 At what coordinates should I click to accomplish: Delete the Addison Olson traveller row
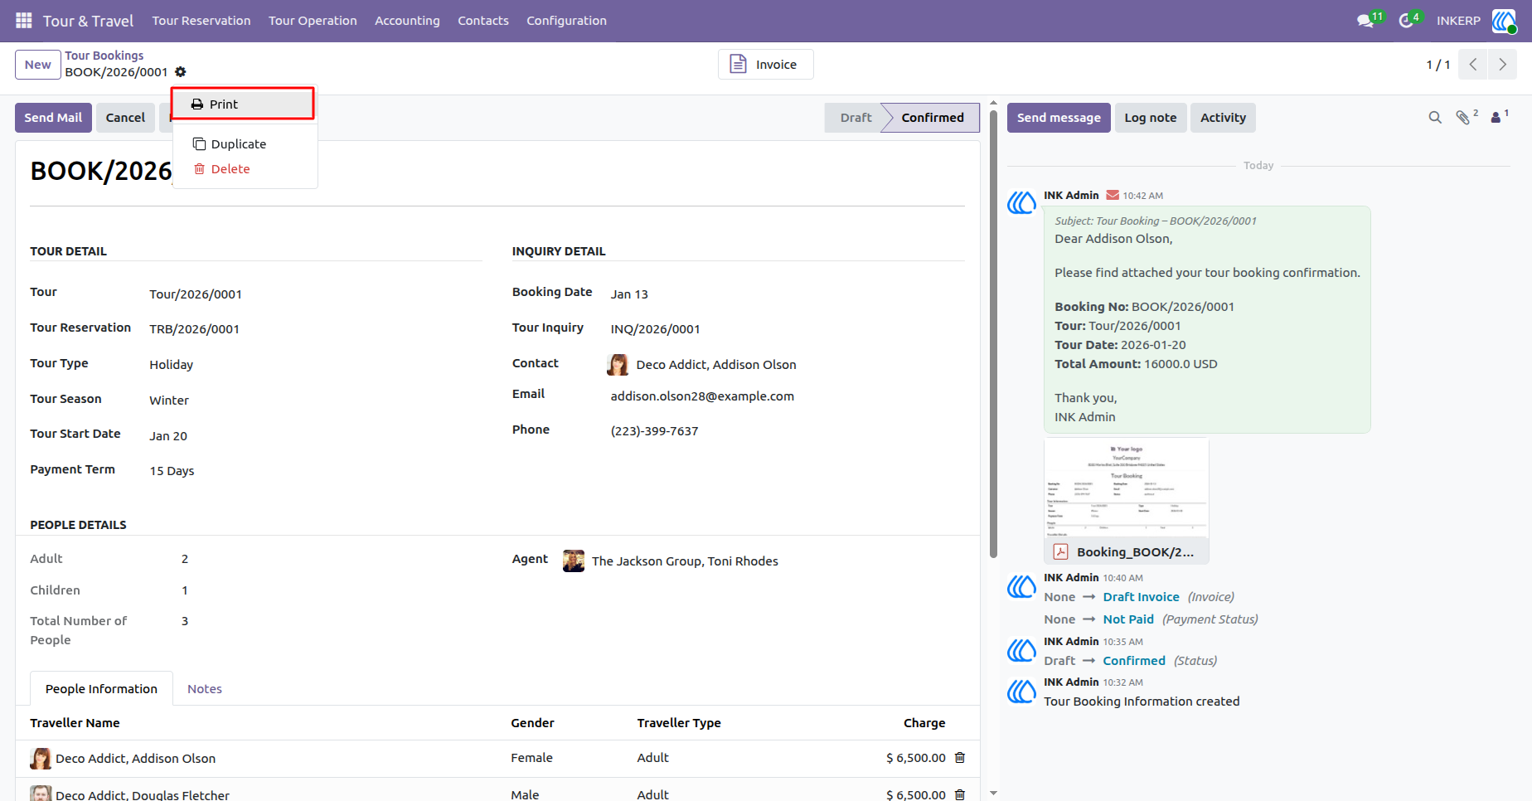click(960, 758)
